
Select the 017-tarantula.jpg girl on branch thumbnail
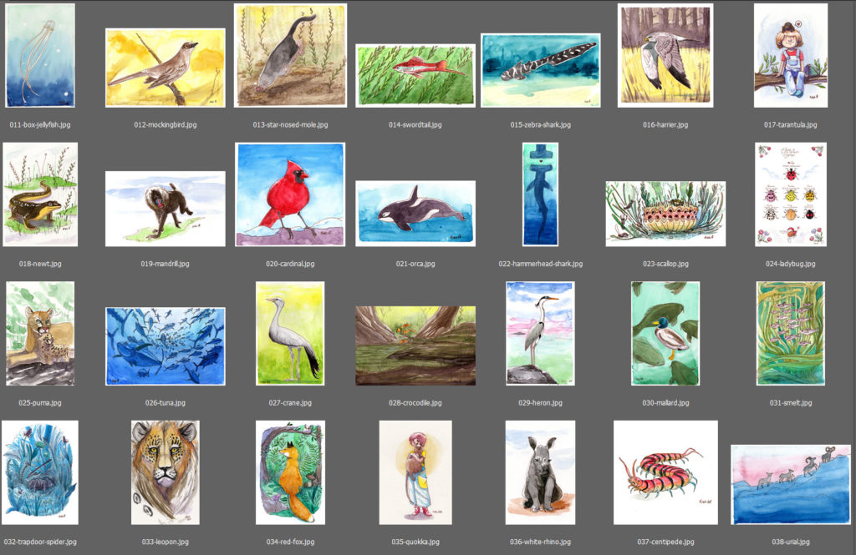(791, 56)
